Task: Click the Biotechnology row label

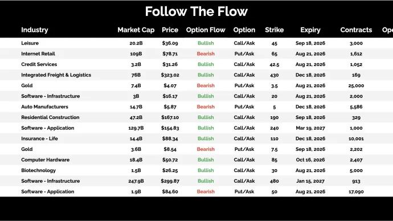Action: 38,170
